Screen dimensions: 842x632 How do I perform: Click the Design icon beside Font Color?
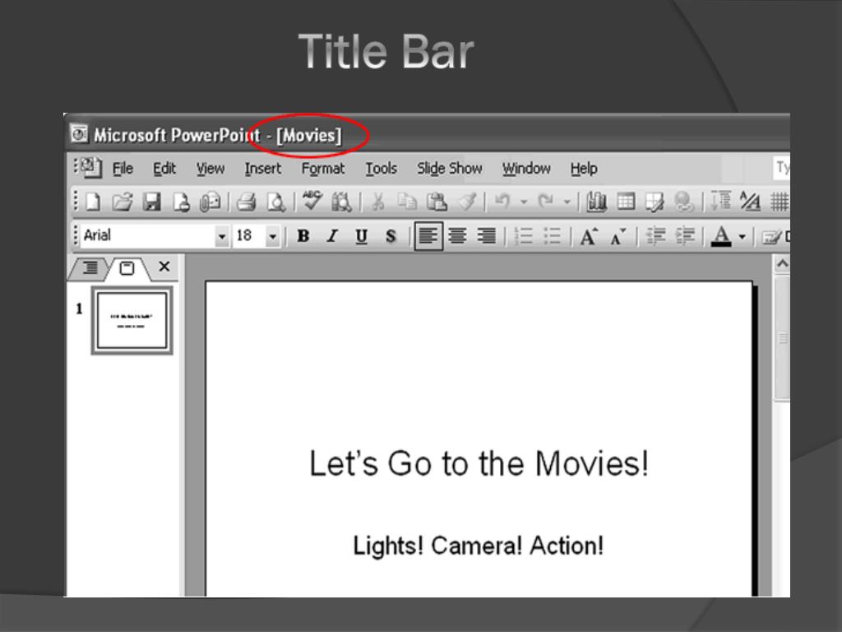pos(775,237)
